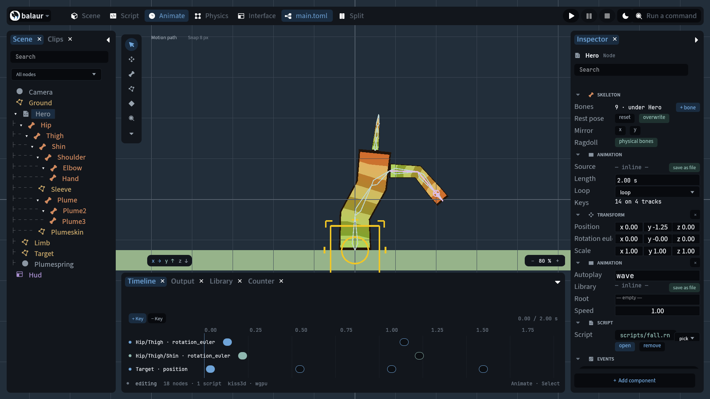Switch to the Library tab
The height and width of the screenshot is (399, 710).
[x=221, y=281]
